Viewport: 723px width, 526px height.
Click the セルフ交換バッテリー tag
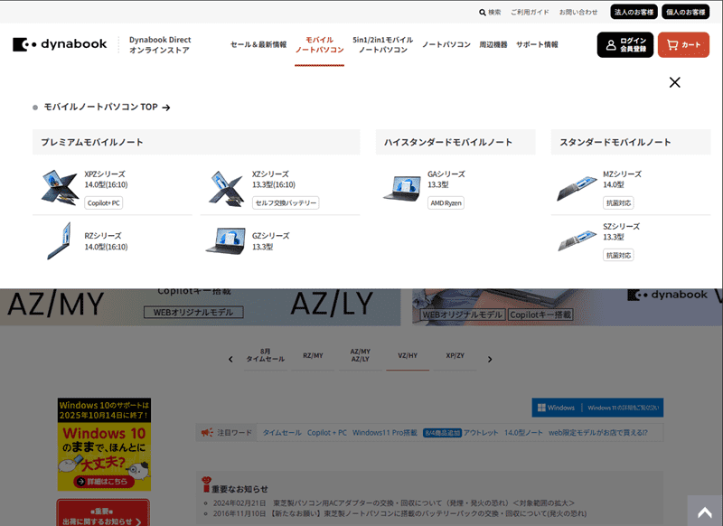286,202
